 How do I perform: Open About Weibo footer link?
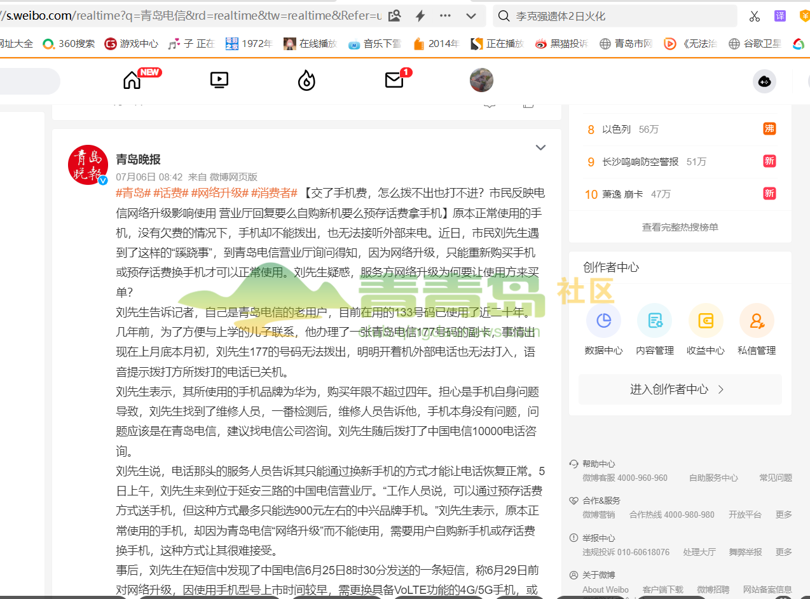pyautogui.click(x=605, y=589)
